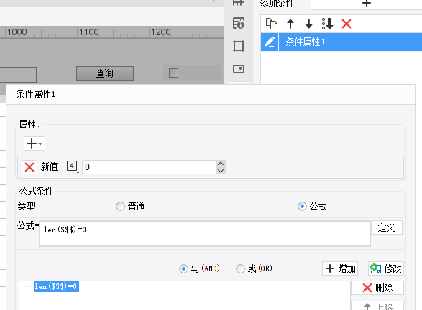This screenshot has height=310, width=422.
Task: Click the sort conditions icon
Action: (328, 24)
